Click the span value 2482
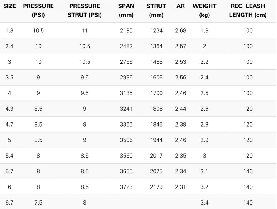This screenshot has height=209, width=277. [126, 46]
